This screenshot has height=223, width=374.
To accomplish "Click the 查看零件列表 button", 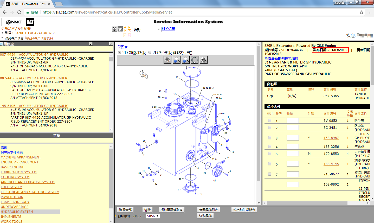I will coord(209,210).
